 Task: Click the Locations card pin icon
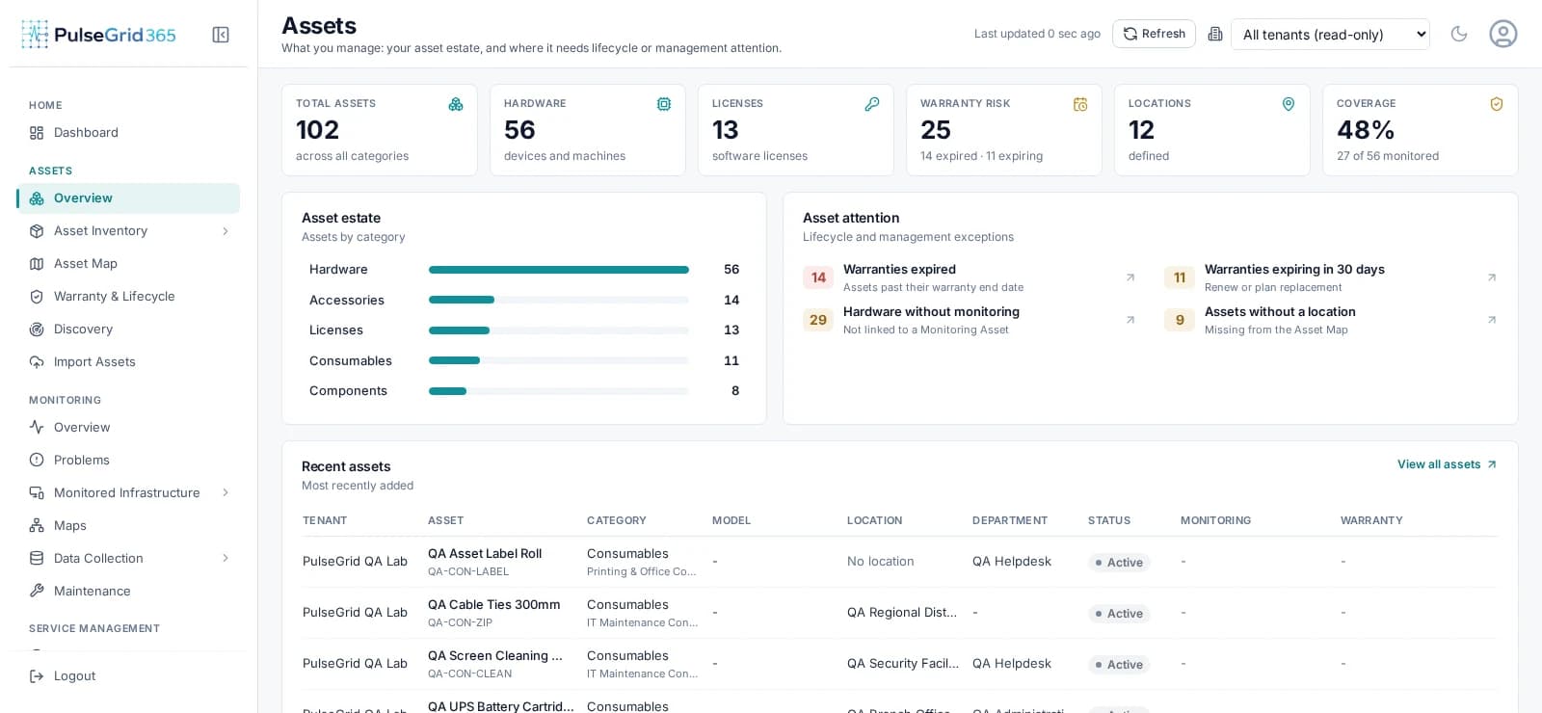point(1289,104)
